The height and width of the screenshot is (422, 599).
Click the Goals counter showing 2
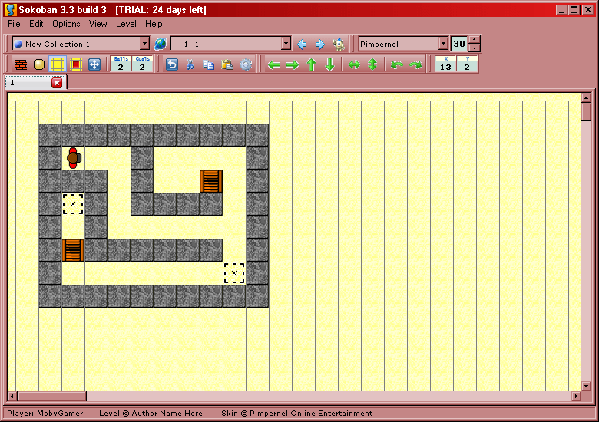pos(142,64)
